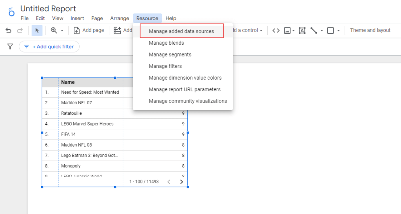Click Add page button
401x214 pixels.
89,30
